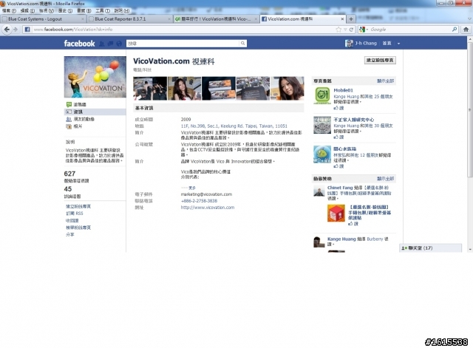Click the create page button beside page title
The width and height of the screenshot is (473, 348).
tap(380, 61)
